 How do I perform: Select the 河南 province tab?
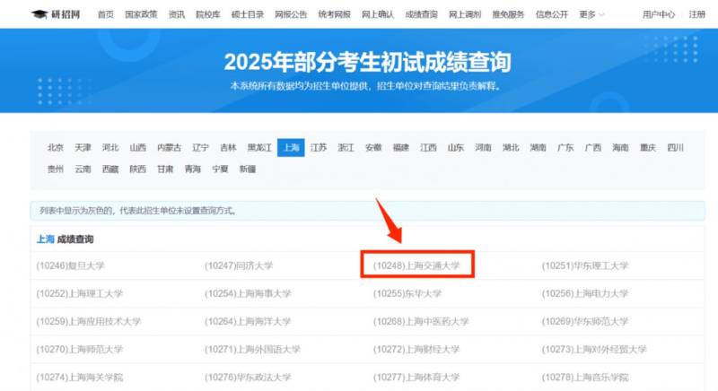point(483,148)
